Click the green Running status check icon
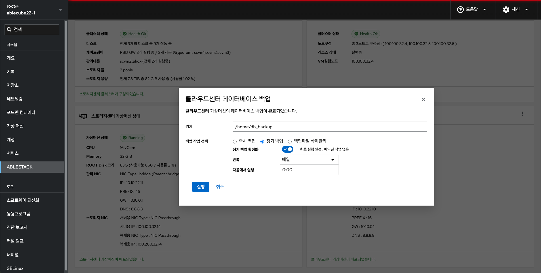Screen dimensions: 541x273 (x=125, y=138)
